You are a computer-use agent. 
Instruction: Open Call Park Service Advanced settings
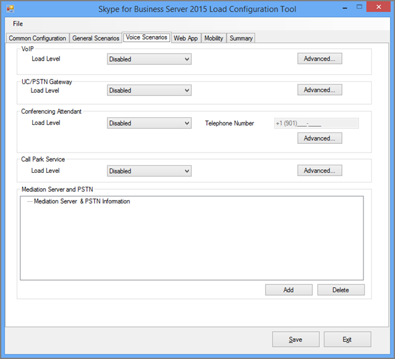(319, 170)
